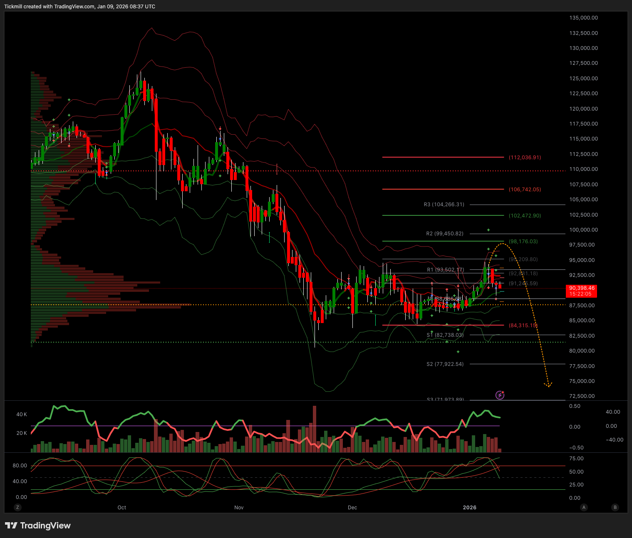Click the Oct label on time axis
The image size is (632, 538).
(x=122, y=508)
